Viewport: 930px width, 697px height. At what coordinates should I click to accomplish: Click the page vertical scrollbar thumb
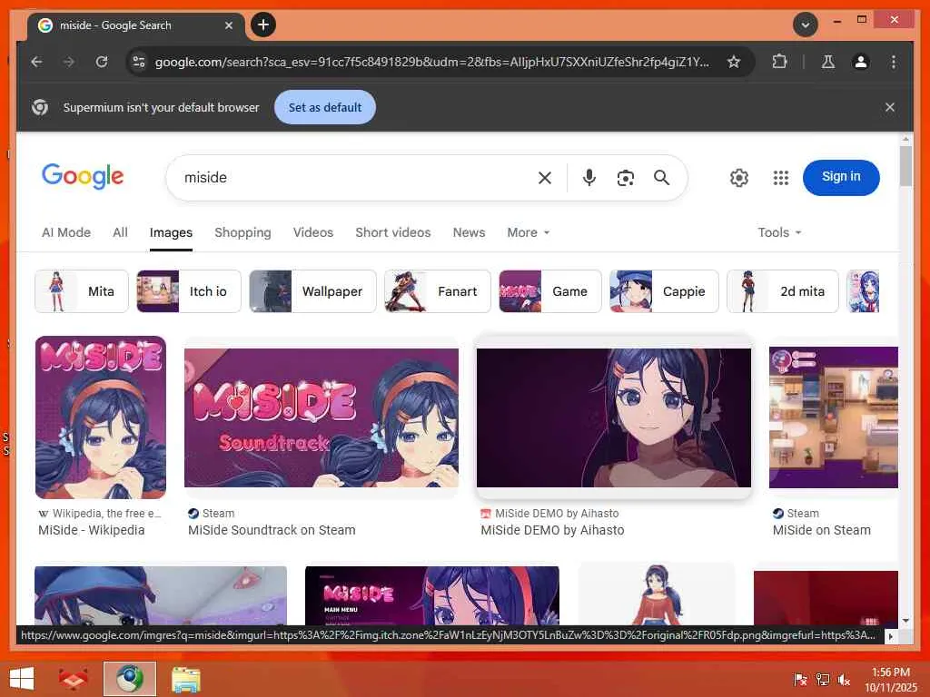click(x=905, y=166)
